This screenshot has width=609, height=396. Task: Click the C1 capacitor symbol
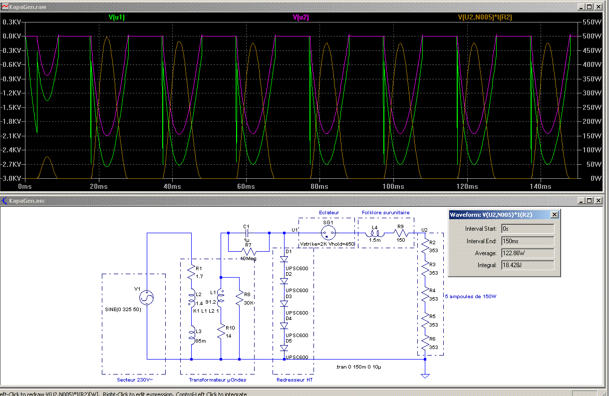tap(246, 233)
